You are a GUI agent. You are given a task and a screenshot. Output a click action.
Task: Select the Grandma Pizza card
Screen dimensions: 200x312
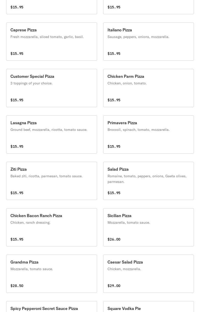[51, 274]
